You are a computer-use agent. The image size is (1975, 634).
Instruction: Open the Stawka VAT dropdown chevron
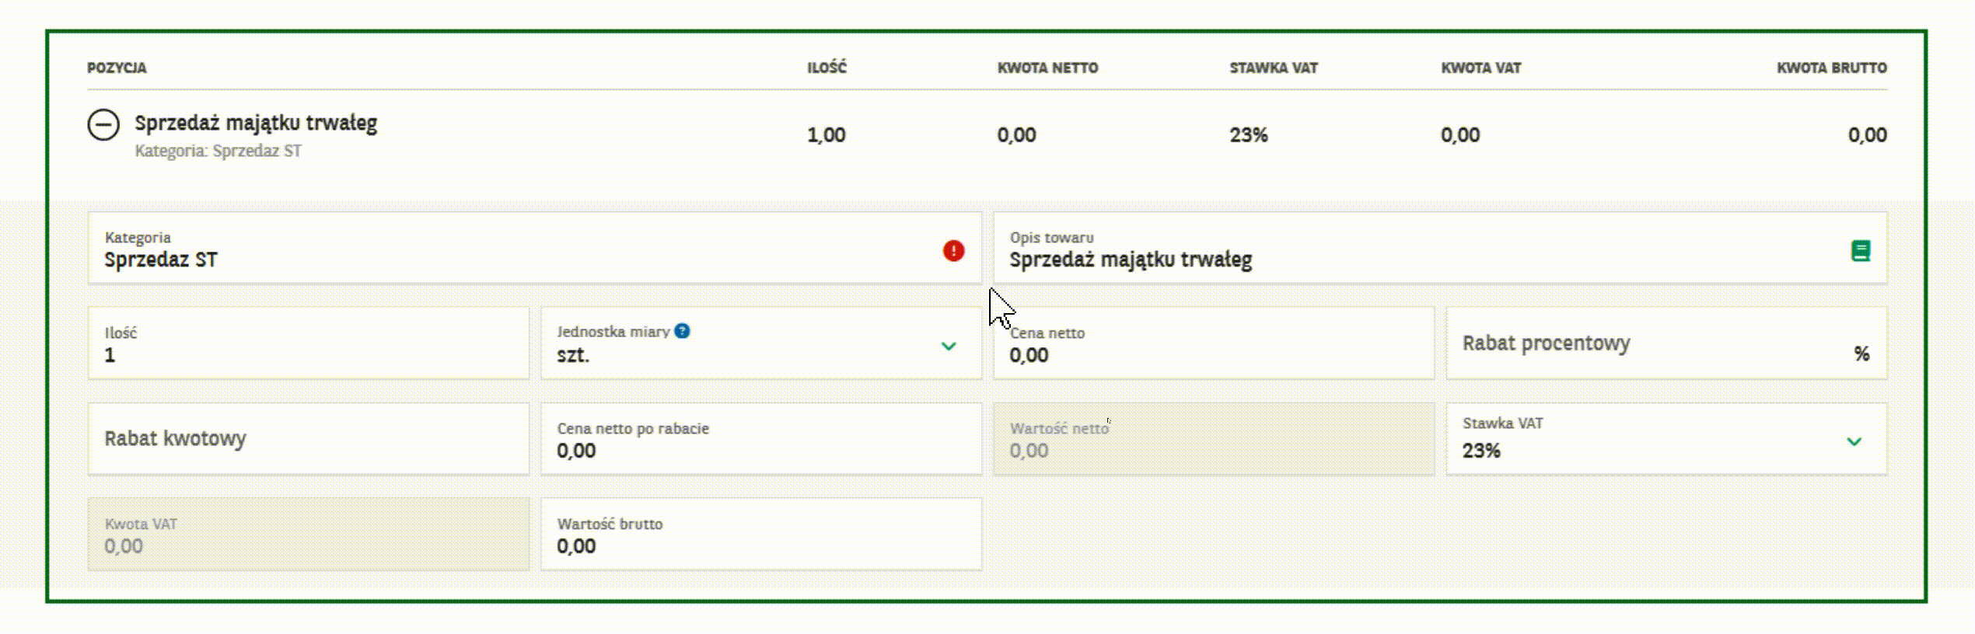click(x=1854, y=442)
